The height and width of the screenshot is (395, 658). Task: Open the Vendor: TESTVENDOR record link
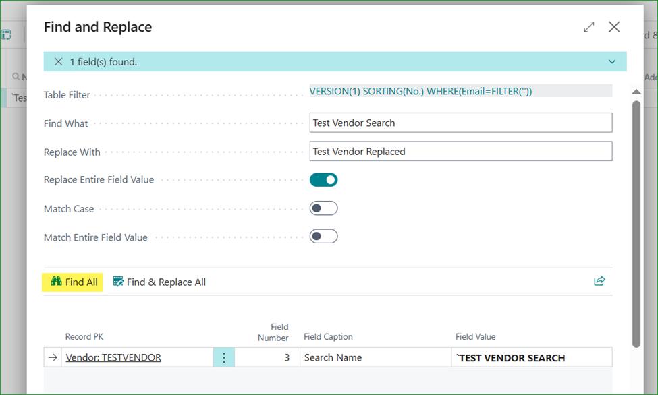pos(113,358)
